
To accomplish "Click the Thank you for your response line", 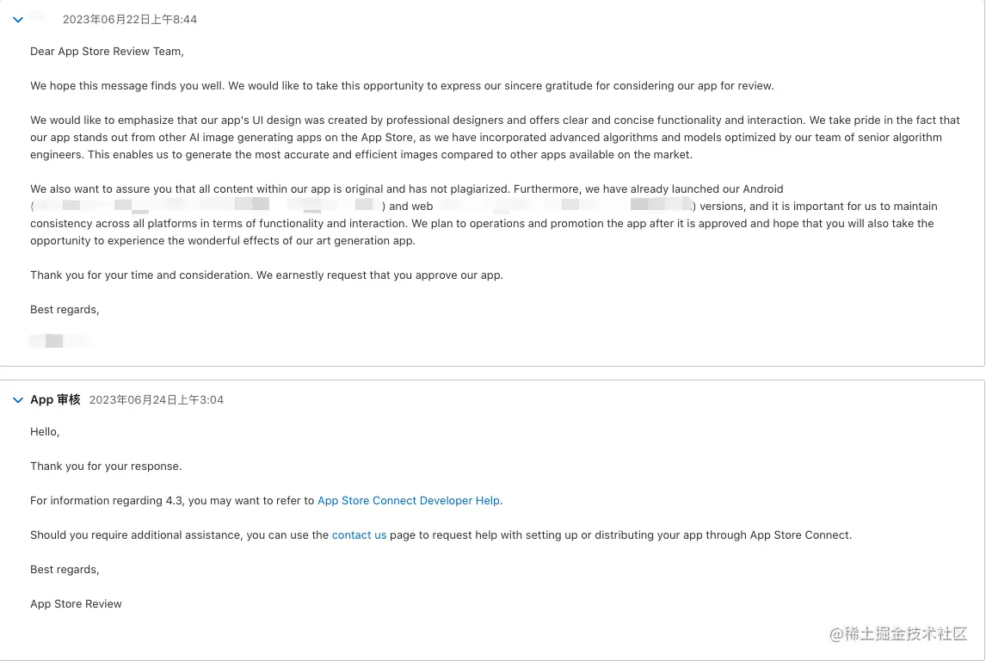I will tap(106, 466).
